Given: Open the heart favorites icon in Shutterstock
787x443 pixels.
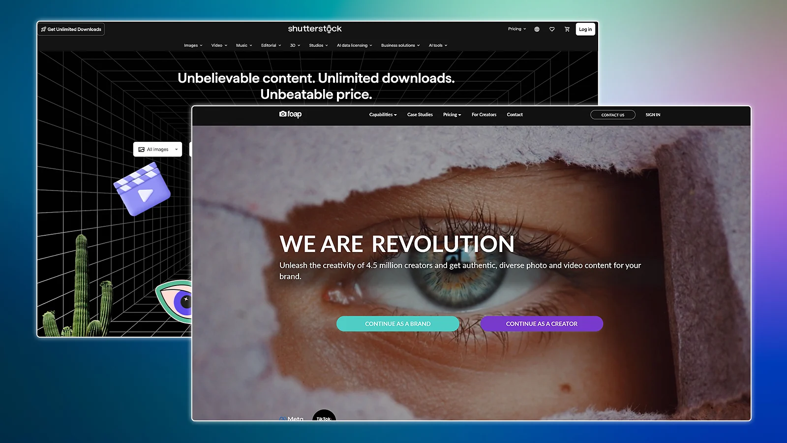Looking at the screenshot, I should tap(552, 29).
